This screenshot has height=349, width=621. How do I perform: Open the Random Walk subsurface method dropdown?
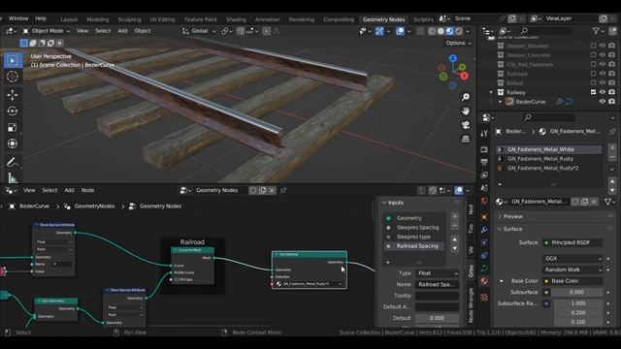coord(572,270)
